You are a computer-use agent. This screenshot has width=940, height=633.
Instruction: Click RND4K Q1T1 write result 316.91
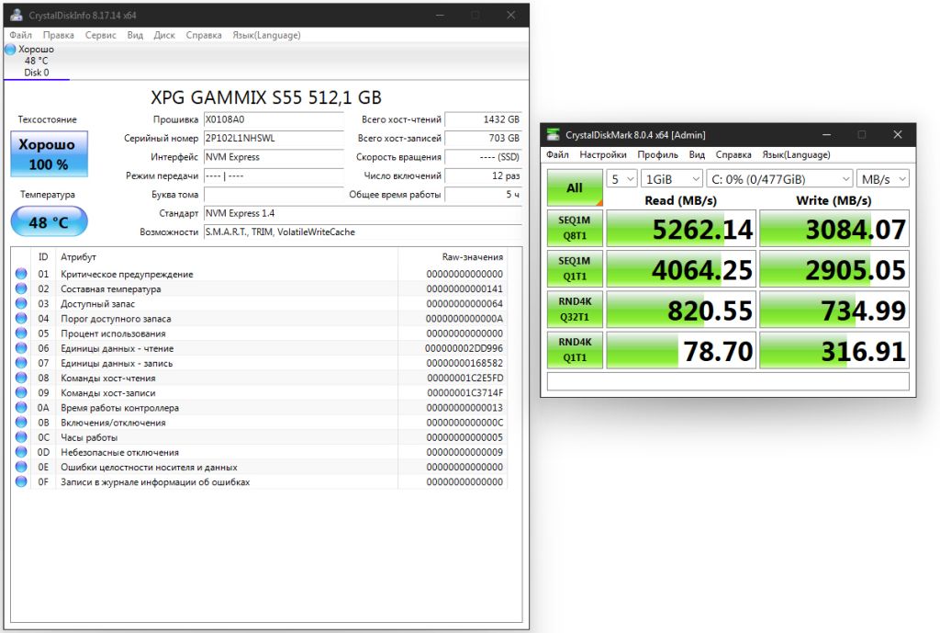[834, 350]
